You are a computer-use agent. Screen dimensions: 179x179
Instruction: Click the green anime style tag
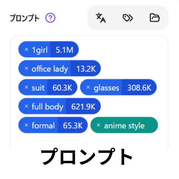(124, 125)
